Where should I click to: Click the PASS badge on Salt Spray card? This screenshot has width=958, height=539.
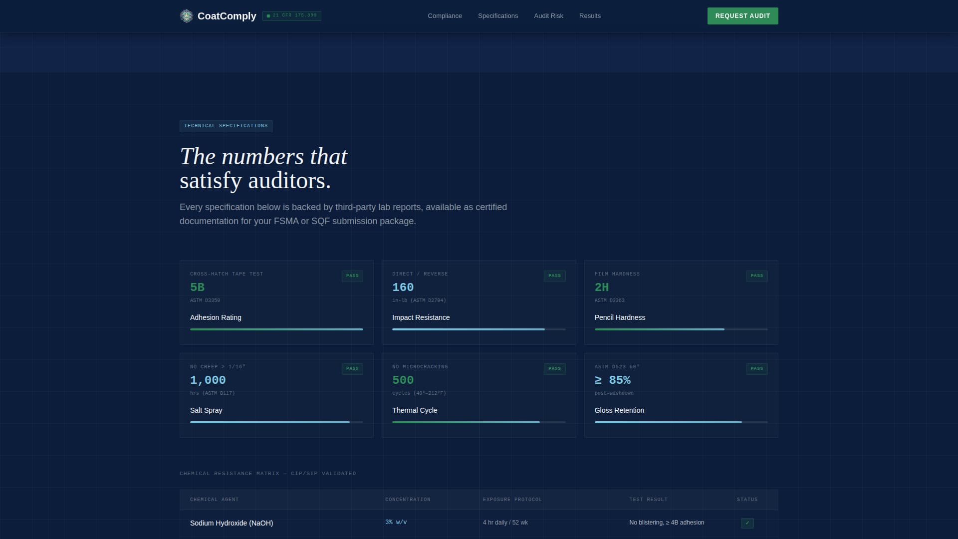[352, 368]
